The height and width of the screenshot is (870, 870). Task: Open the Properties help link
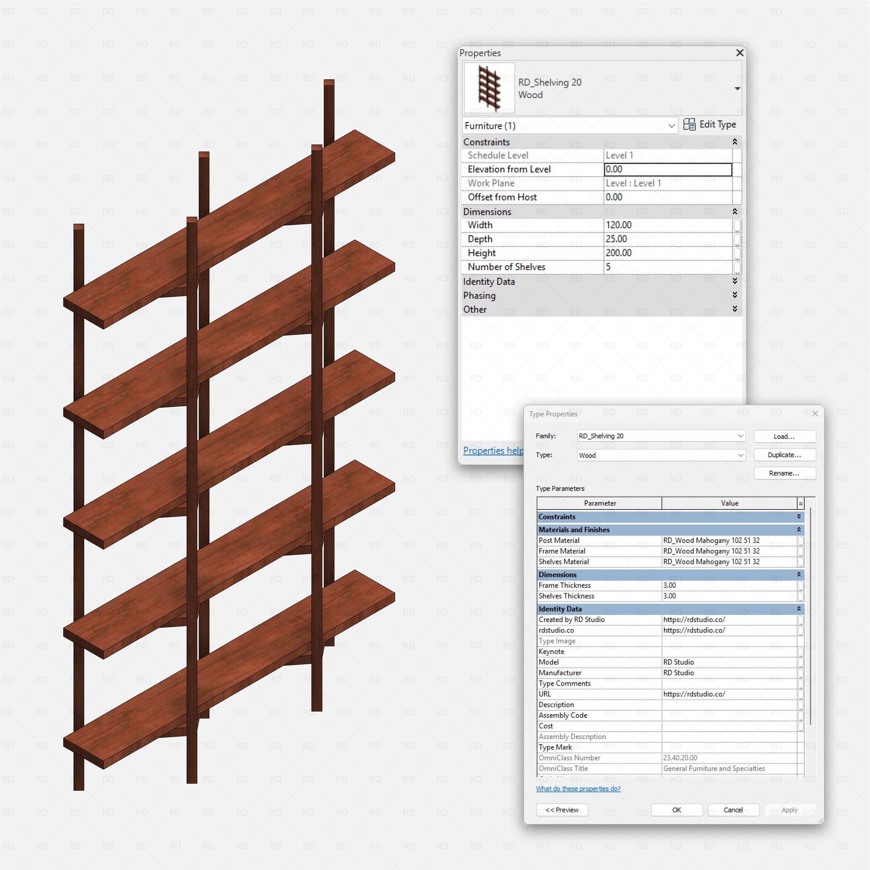(x=493, y=450)
